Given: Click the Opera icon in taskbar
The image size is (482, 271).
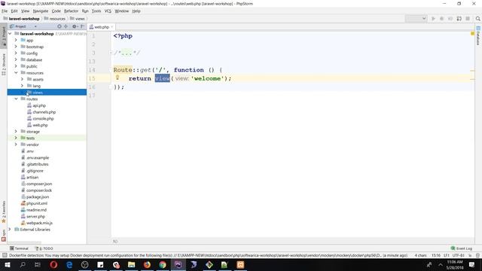Looking at the screenshot, I should click(53, 264).
